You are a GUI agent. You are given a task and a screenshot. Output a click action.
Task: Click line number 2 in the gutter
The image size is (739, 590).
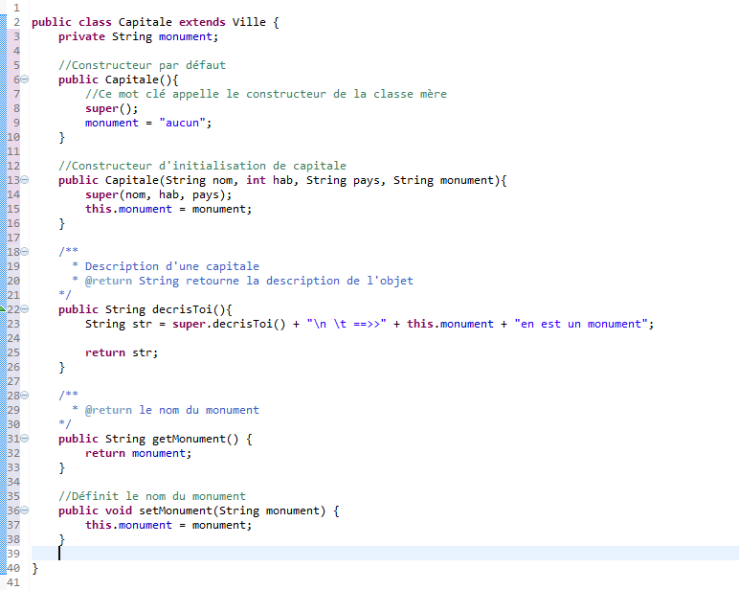pyautogui.click(x=16, y=22)
